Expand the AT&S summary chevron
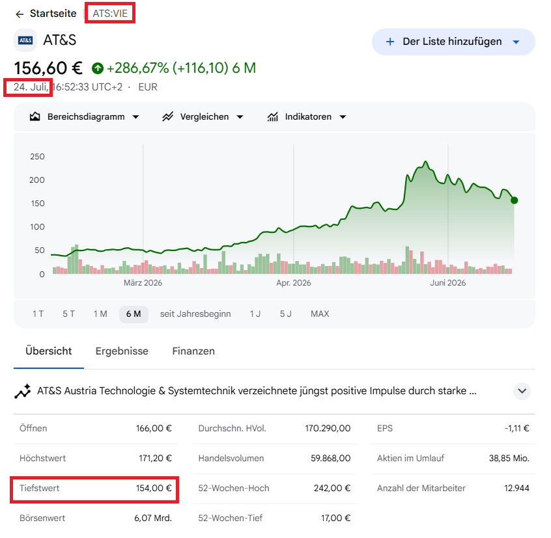The width and height of the screenshot is (551, 538). [x=522, y=391]
